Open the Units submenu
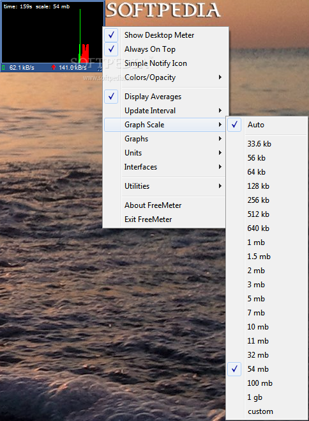This screenshot has height=421, width=309. click(165, 153)
